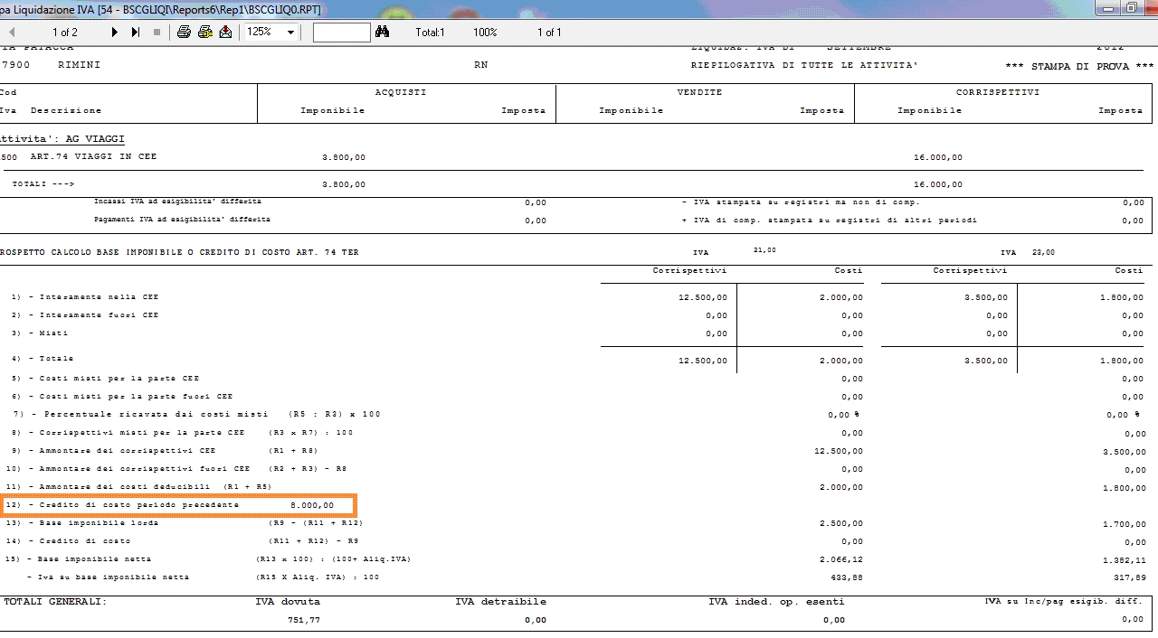Select the 'IVA dovuta' total value 751,77
Image resolution: width=1158 pixels, height=638 pixels.
tap(304, 620)
